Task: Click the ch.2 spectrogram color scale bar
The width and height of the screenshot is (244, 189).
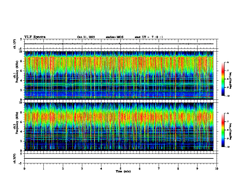Action: (223, 130)
